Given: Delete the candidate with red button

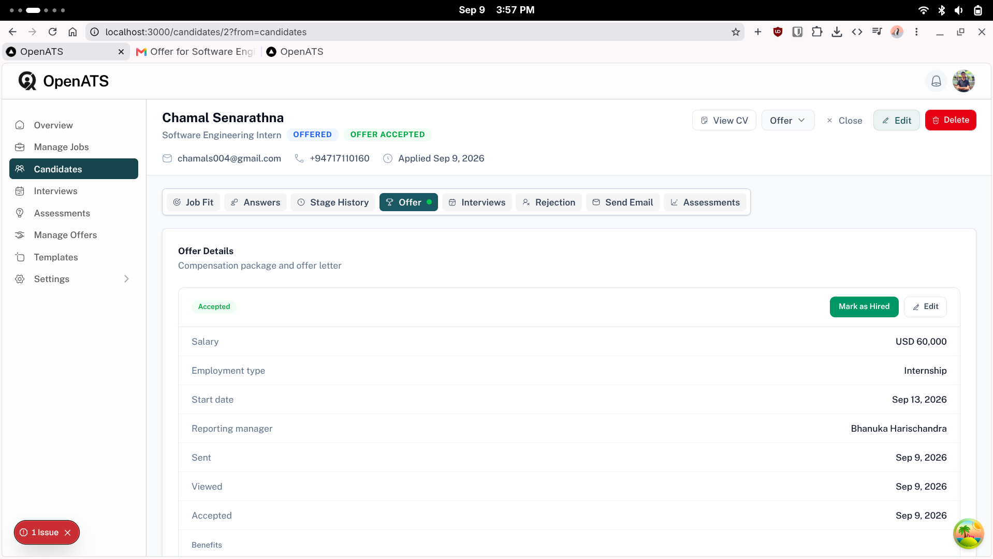Looking at the screenshot, I should (951, 120).
